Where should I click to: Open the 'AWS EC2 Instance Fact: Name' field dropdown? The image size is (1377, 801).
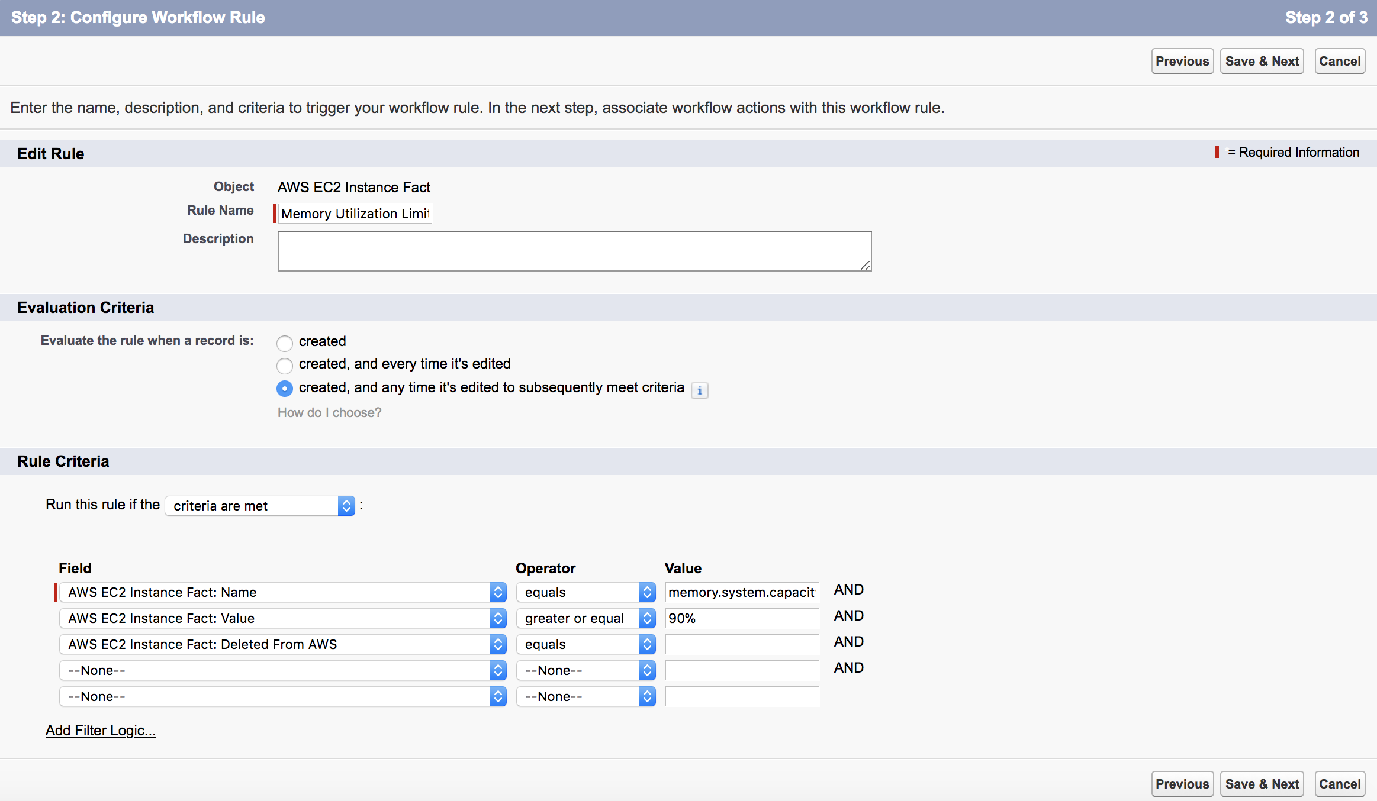pos(282,592)
